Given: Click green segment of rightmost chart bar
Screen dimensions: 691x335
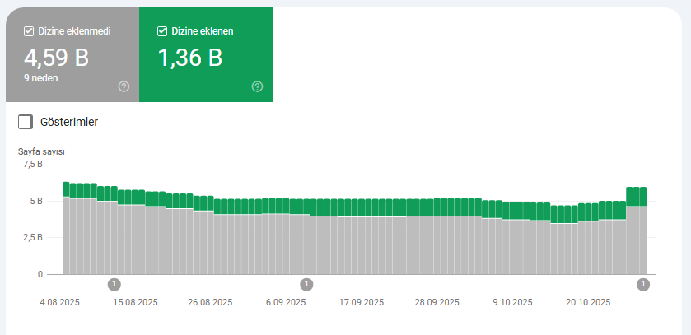Looking at the screenshot, I should pyautogui.click(x=642, y=197).
